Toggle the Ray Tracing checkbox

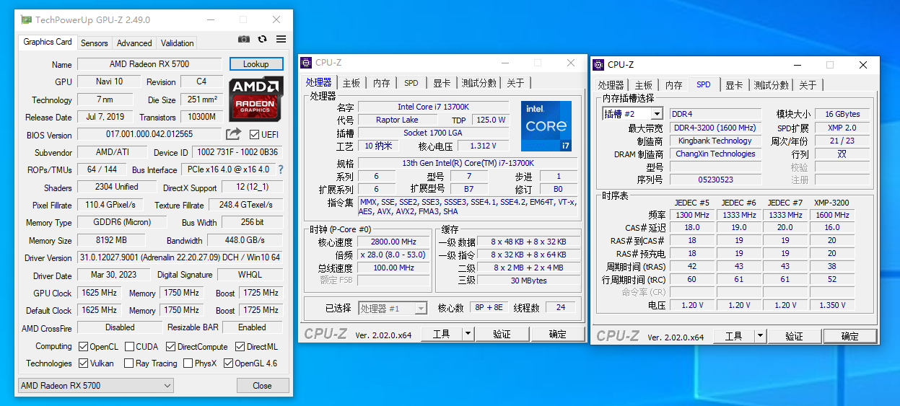click(129, 363)
